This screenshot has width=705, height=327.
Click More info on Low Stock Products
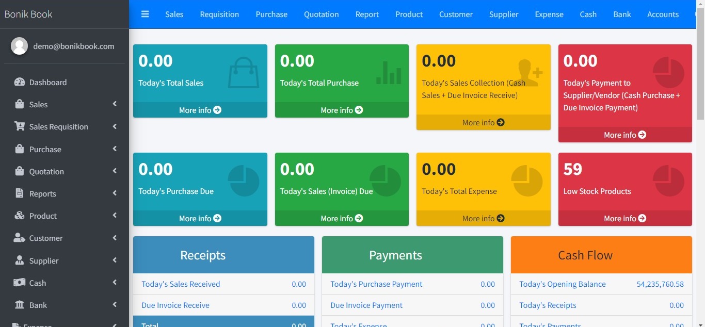click(624, 219)
